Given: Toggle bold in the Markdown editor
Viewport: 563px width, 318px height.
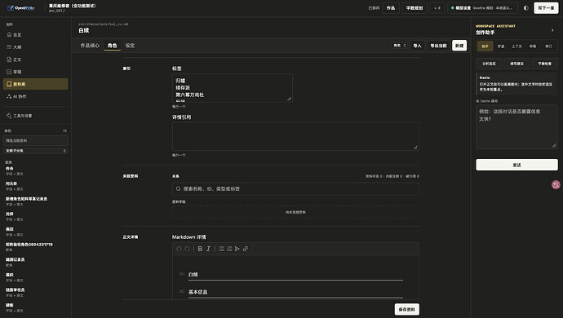Looking at the screenshot, I should click(x=200, y=249).
